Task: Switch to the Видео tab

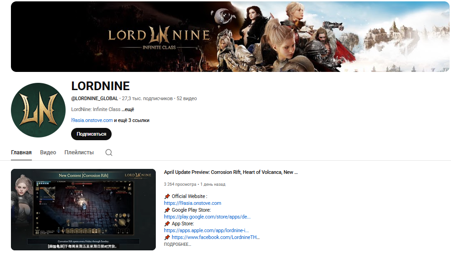Action: coord(48,152)
